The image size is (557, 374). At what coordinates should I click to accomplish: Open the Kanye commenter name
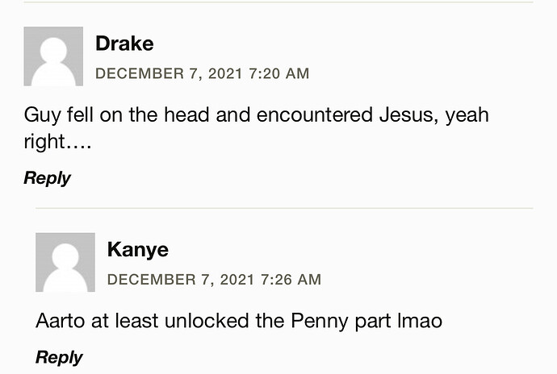[x=137, y=250]
